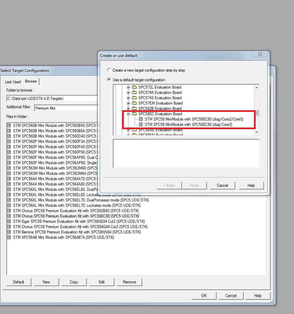The height and width of the screenshot is (314, 294).
Task: Expand SPC574S Evaluation Board node
Action: pyautogui.click(x=128, y=98)
